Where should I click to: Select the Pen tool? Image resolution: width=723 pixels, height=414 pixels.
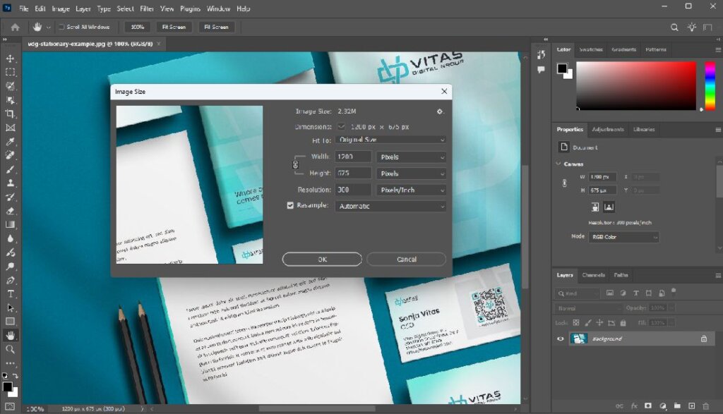click(10, 280)
